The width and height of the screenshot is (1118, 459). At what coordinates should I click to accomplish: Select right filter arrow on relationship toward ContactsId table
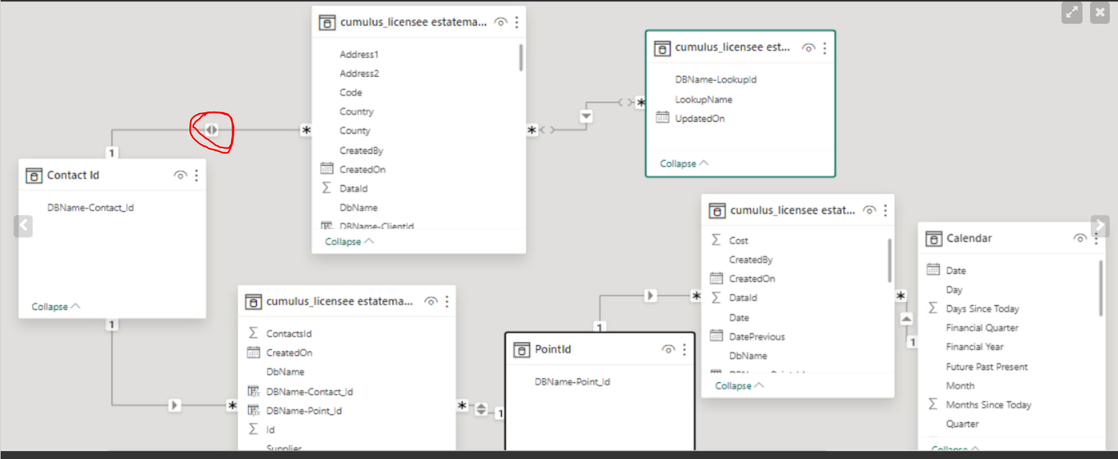pos(174,405)
